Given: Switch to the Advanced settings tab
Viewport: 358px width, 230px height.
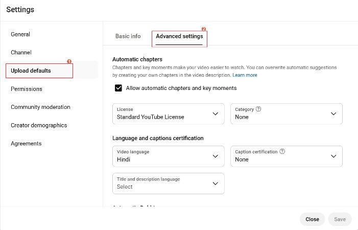Looking at the screenshot, I should (179, 36).
